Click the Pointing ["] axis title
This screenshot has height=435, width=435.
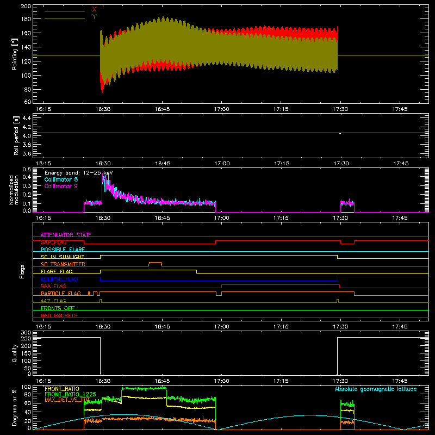coord(15,54)
